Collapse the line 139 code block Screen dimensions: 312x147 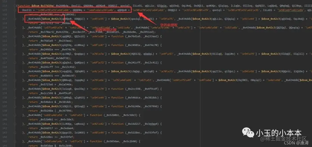[15, 115]
